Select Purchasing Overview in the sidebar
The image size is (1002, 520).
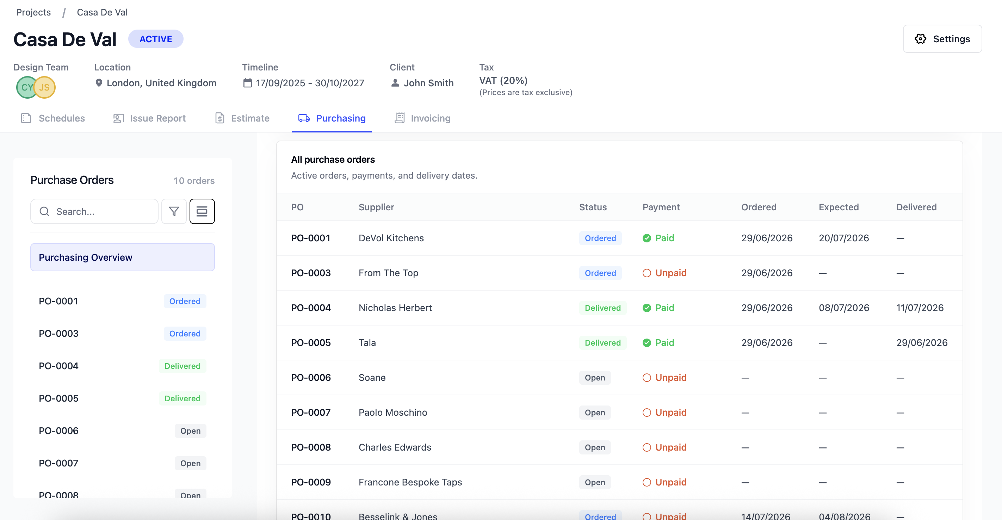[123, 257]
